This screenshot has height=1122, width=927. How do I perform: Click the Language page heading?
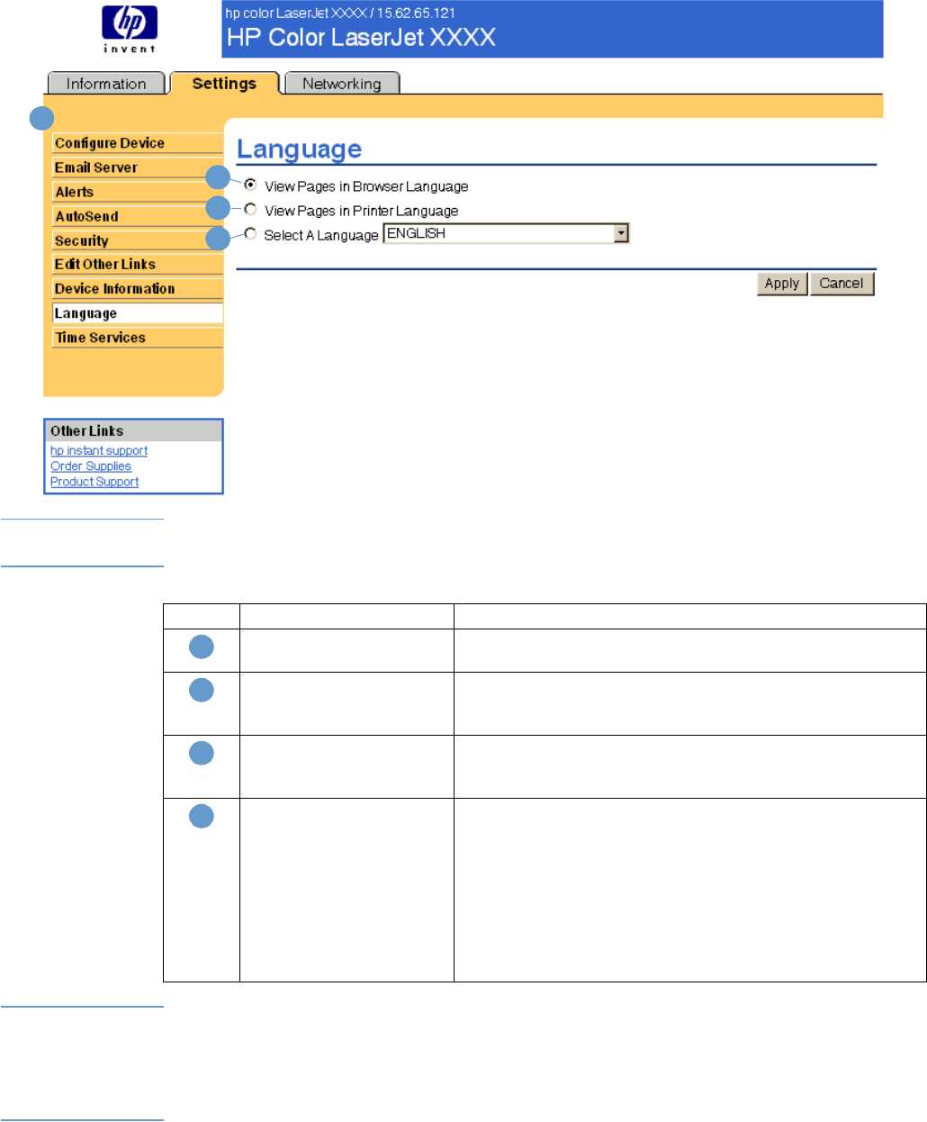tap(300, 149)
